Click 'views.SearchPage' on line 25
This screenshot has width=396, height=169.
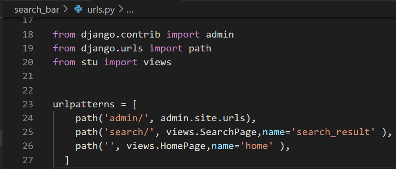pyautogui.click(x=211, y=133)
